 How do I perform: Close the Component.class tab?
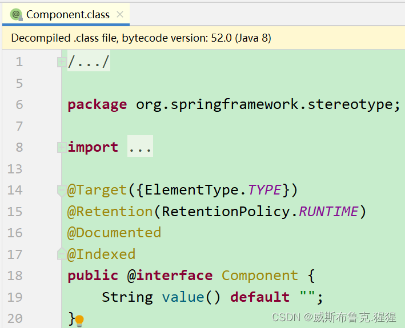(120, 14)
